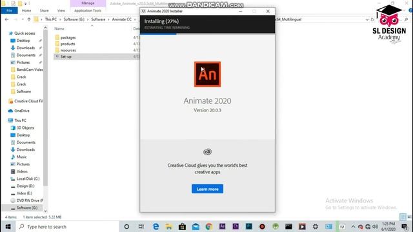Open File Explorer taskbar icon
The width and height of the screenshot is (413, 232).
coord(169,226)
